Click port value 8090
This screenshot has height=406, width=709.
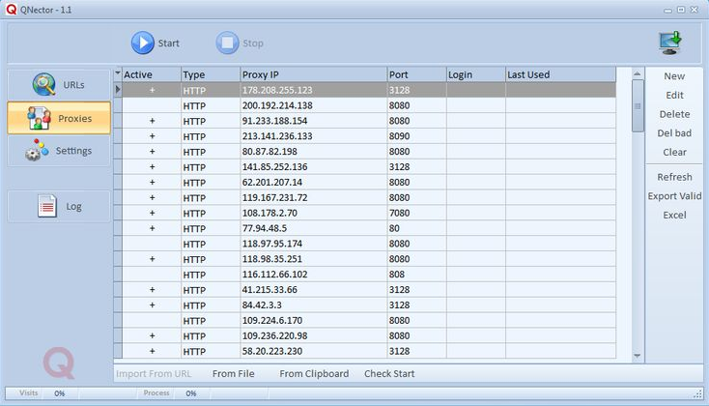pyautogui.click(x=399, y=136)
